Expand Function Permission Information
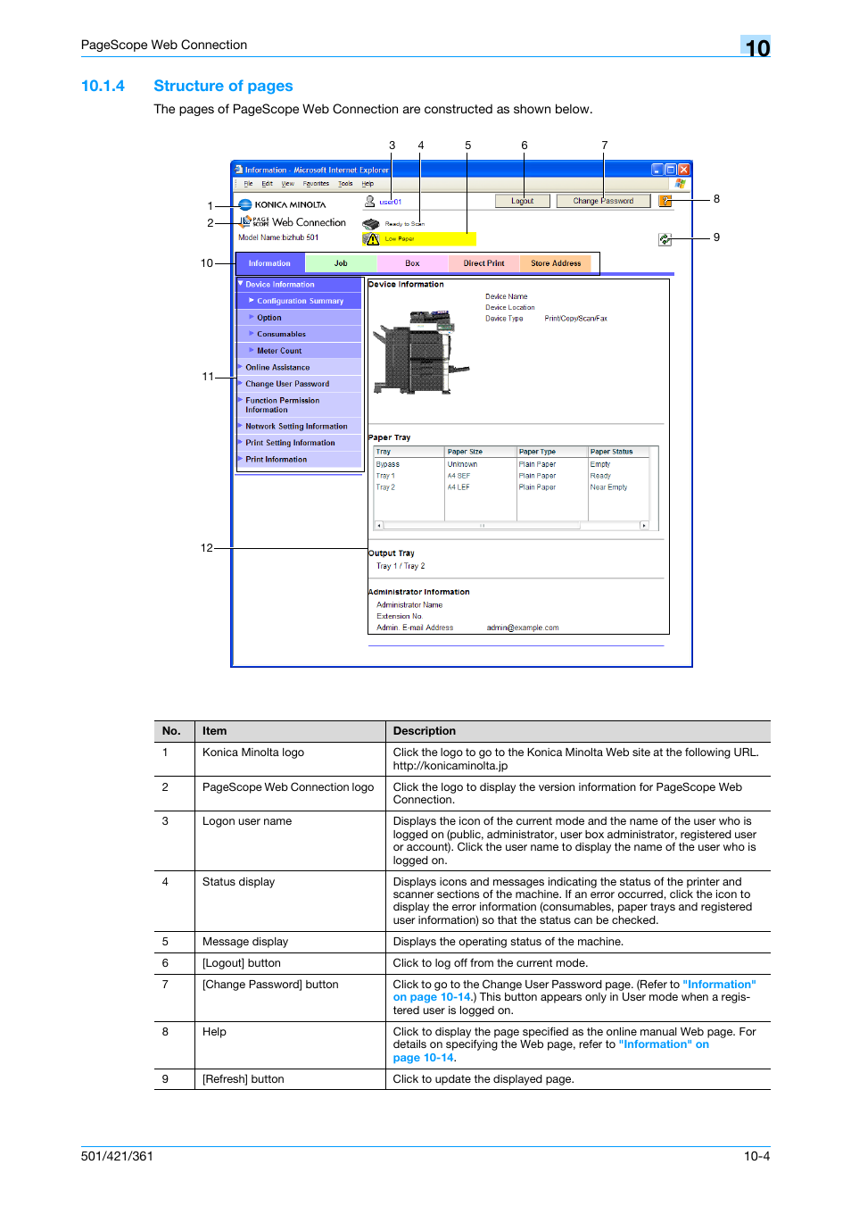This screenshot has width=851, height=1206. tap(299, 405)
